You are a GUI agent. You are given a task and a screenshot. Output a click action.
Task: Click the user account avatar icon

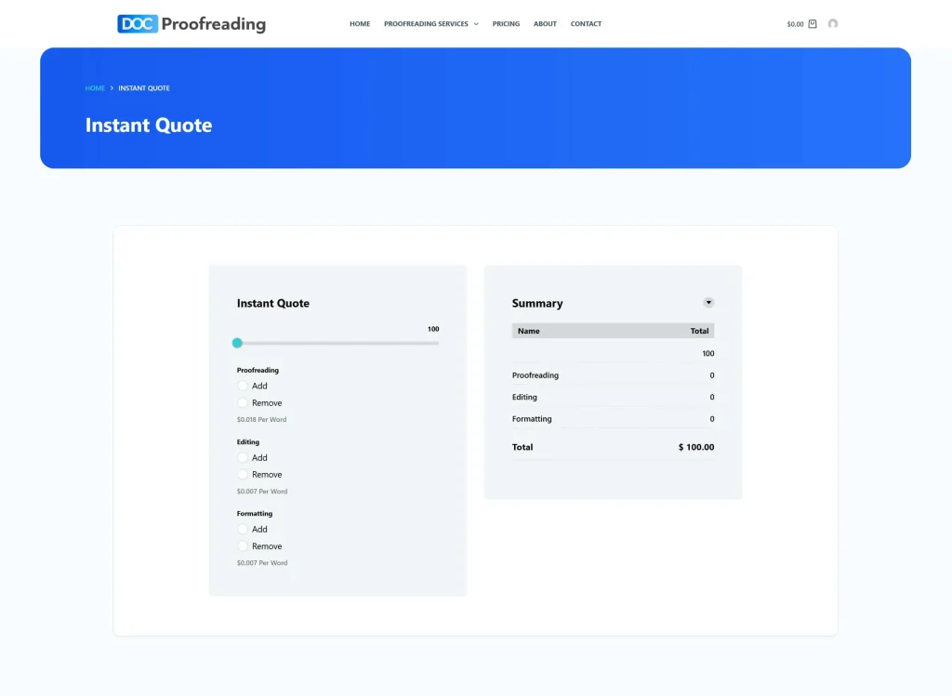[x=833, y=24]
